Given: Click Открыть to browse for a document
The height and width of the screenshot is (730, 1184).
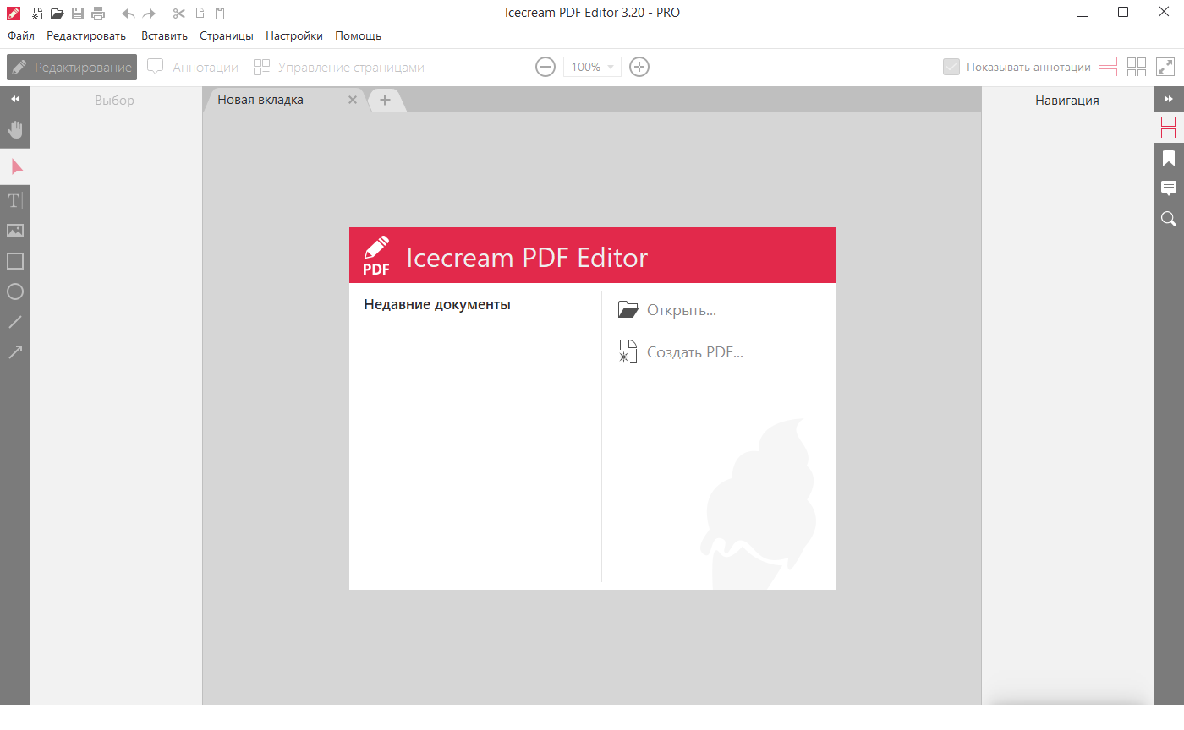Looking at the screenshot, I should pos(682,309).
